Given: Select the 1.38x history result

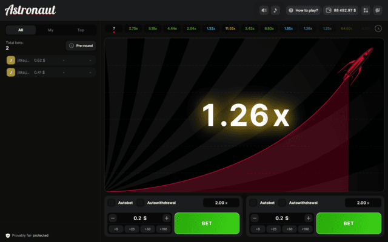Looking at the screenshot, I should [308, 28].
